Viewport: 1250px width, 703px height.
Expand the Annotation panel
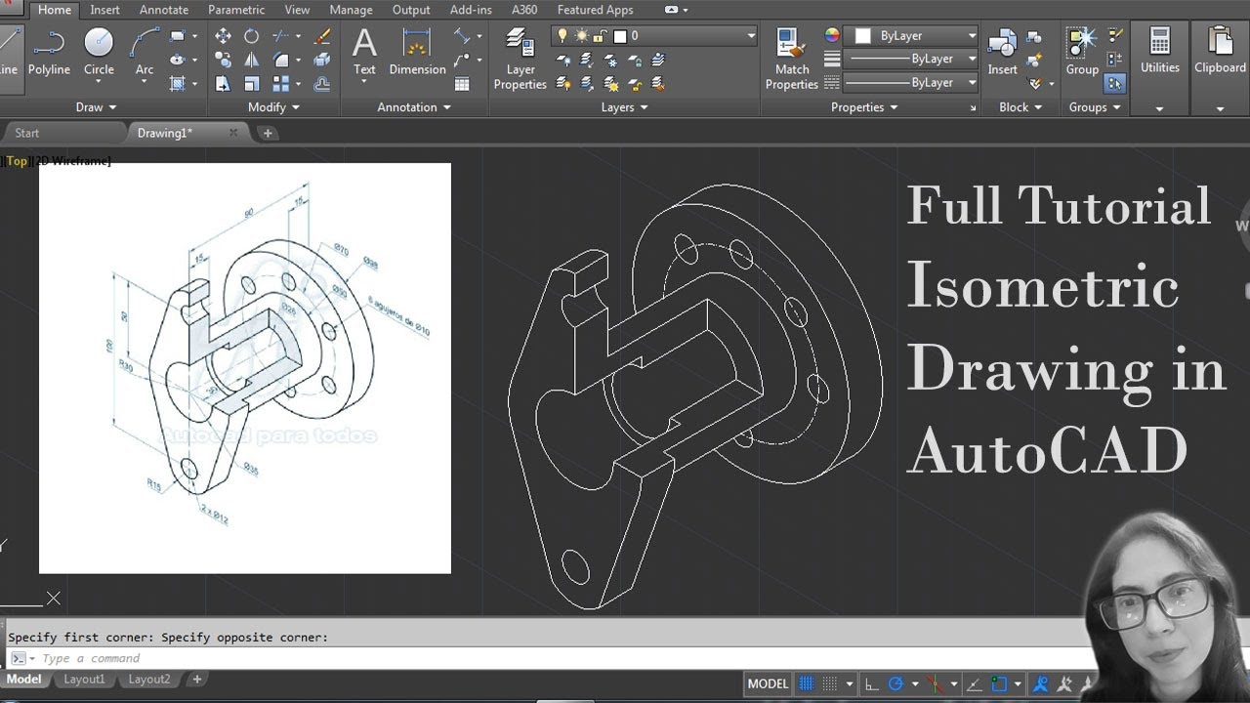pyautogui.click(x=414, y=107)
